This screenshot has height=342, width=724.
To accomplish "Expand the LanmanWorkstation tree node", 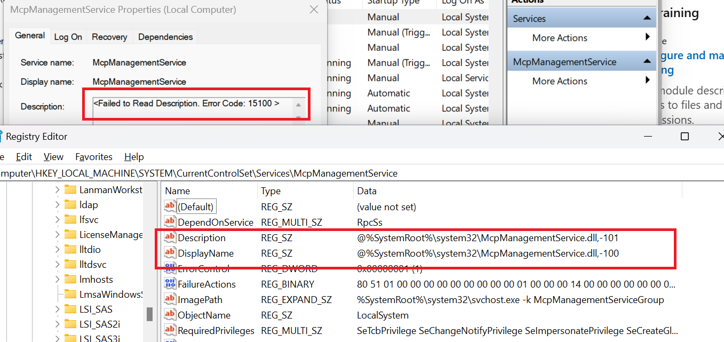I will [x=57, y=189].
